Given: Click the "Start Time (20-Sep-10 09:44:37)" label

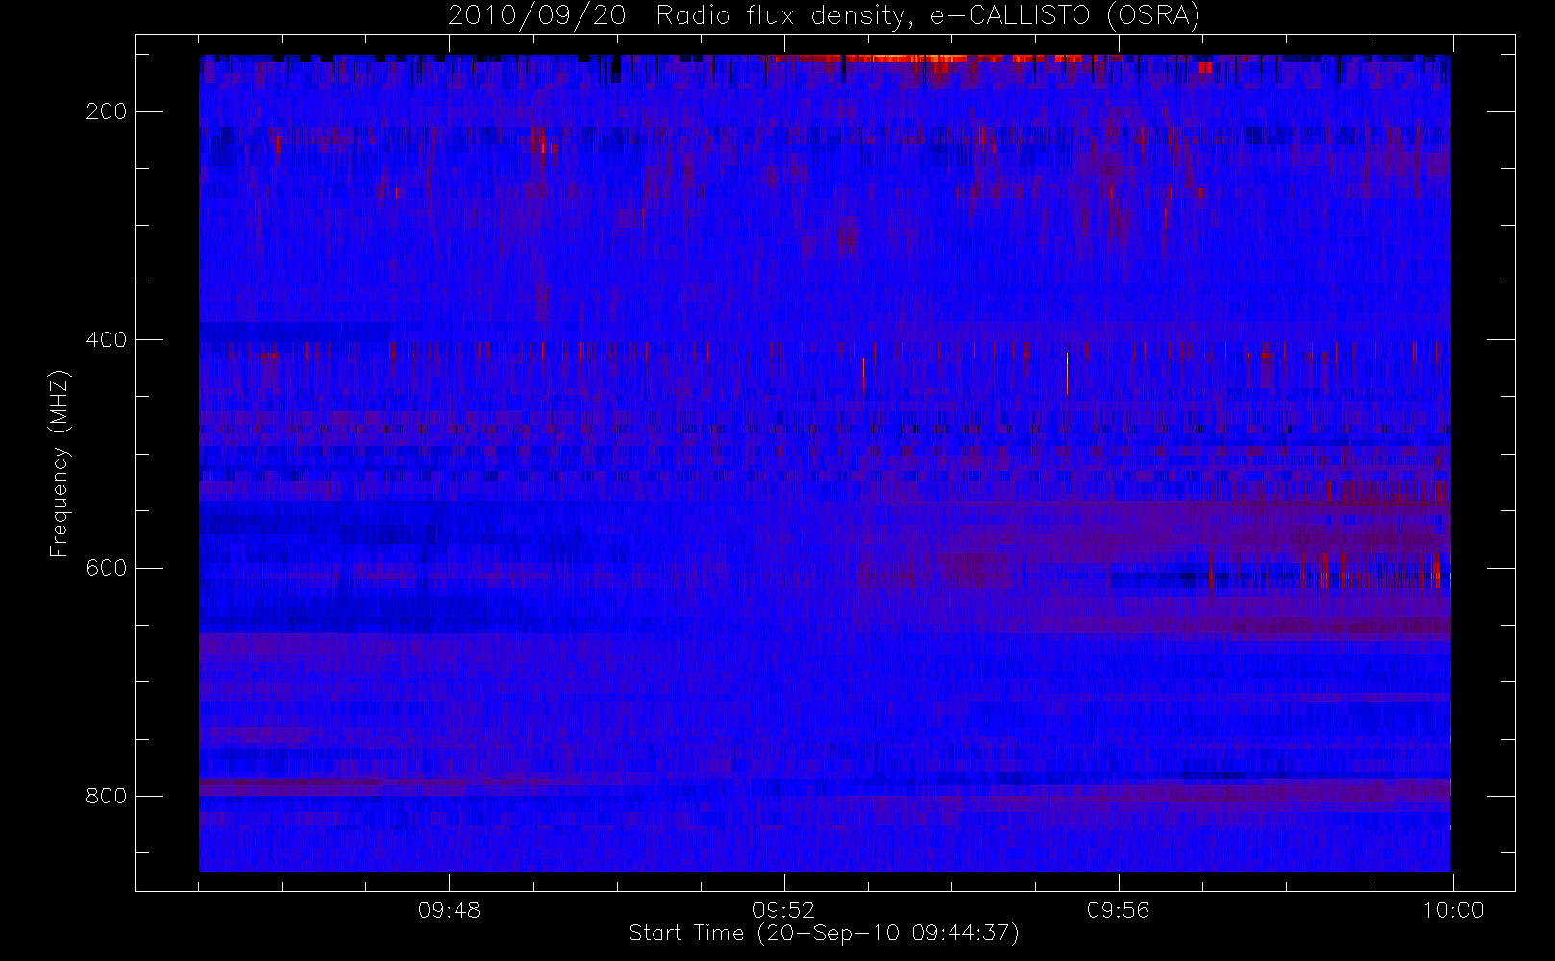Looking at the screenshot, I should pos(825,933).
